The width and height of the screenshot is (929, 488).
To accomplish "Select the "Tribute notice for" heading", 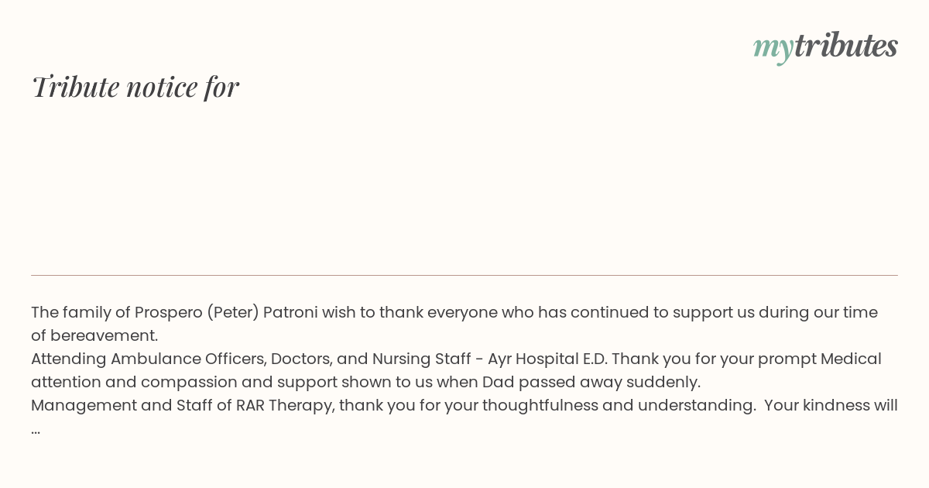I will click(x=135, y=87).
